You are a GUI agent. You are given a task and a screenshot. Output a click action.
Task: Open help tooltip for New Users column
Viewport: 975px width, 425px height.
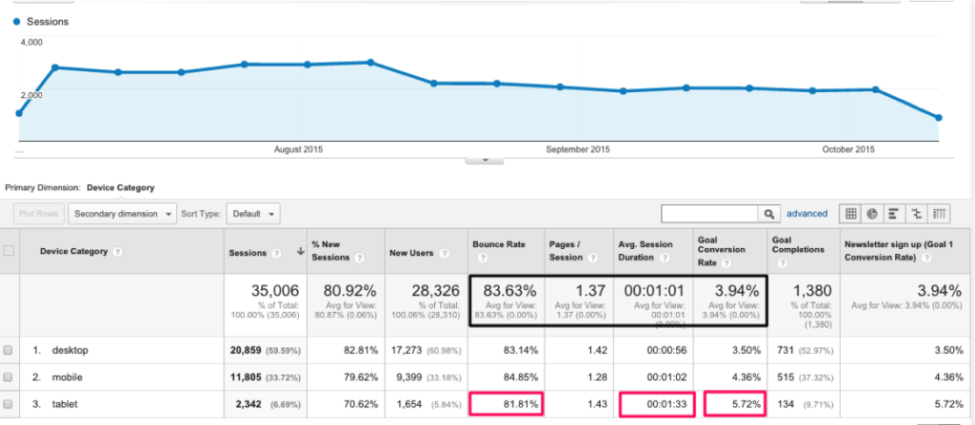[445, 253]
